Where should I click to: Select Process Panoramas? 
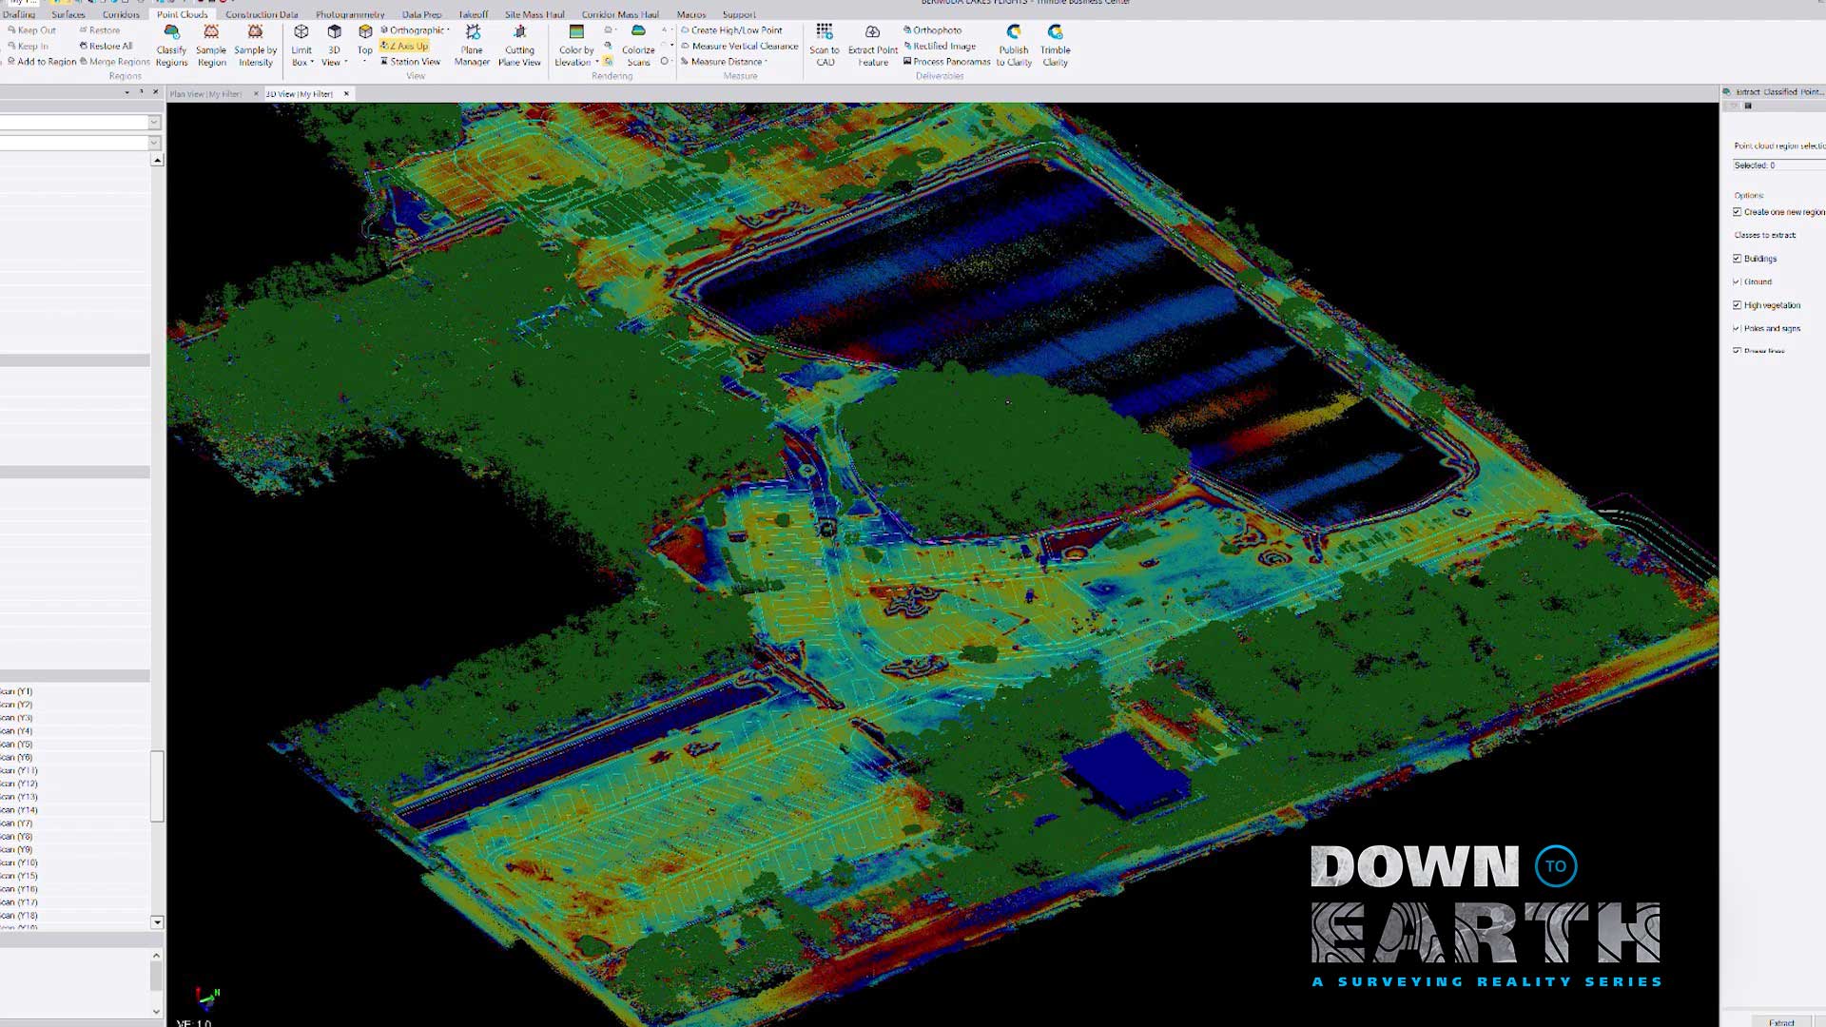click(x=946, y=62)
